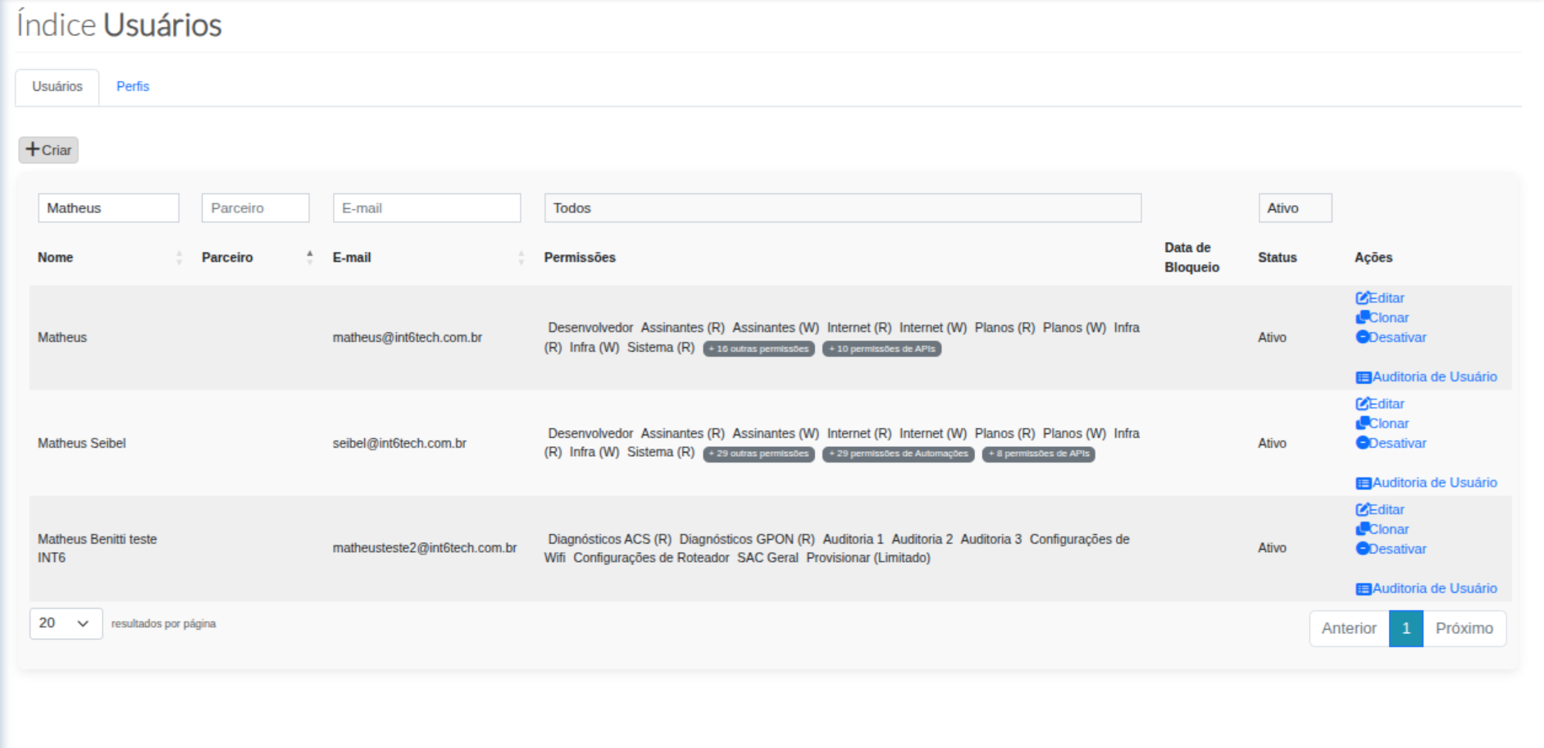1544x748 pixels.
Task: Click the Clonar copy icon for Matheus Seibel
Action: pos(1362,423)
